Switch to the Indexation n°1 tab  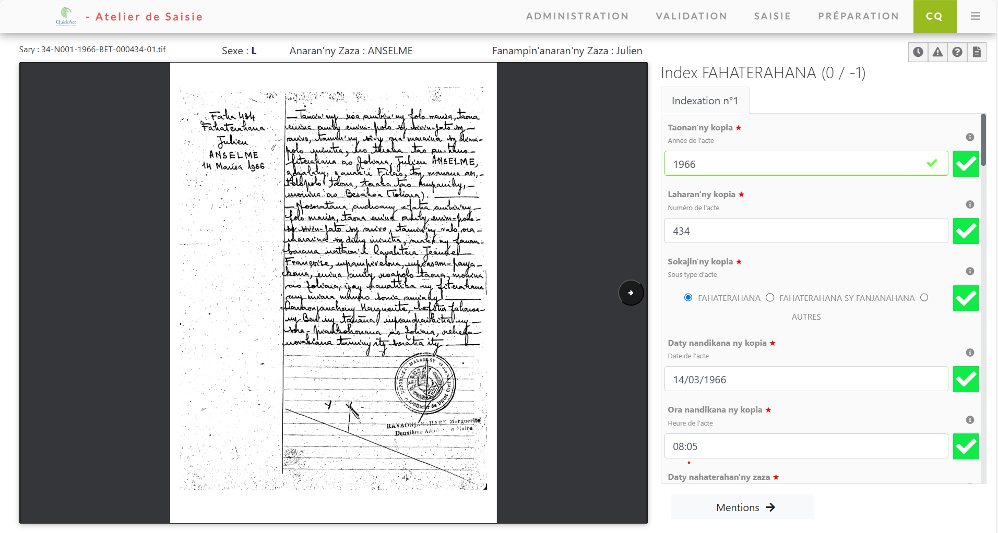click(705, 101)
